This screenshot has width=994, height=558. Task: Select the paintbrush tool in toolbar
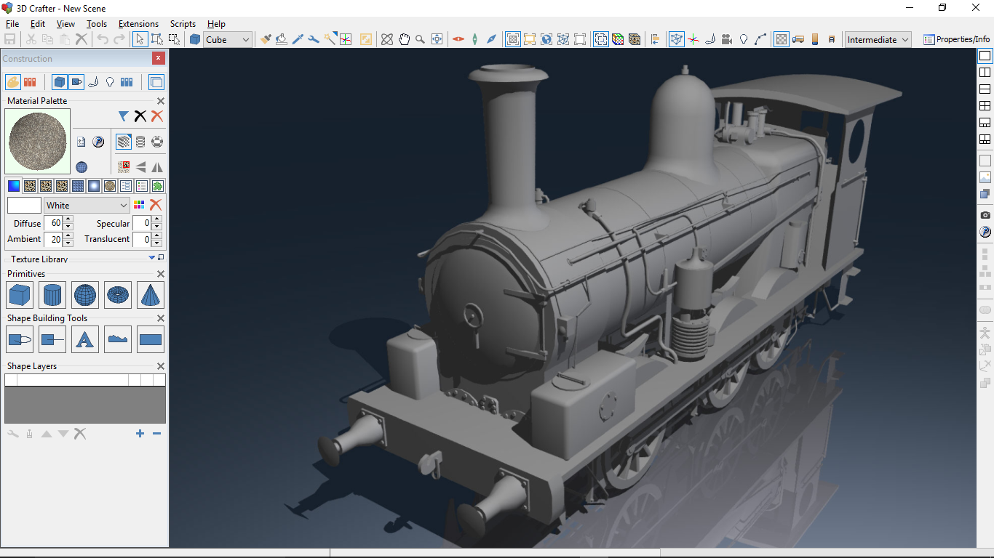(266, 39)
